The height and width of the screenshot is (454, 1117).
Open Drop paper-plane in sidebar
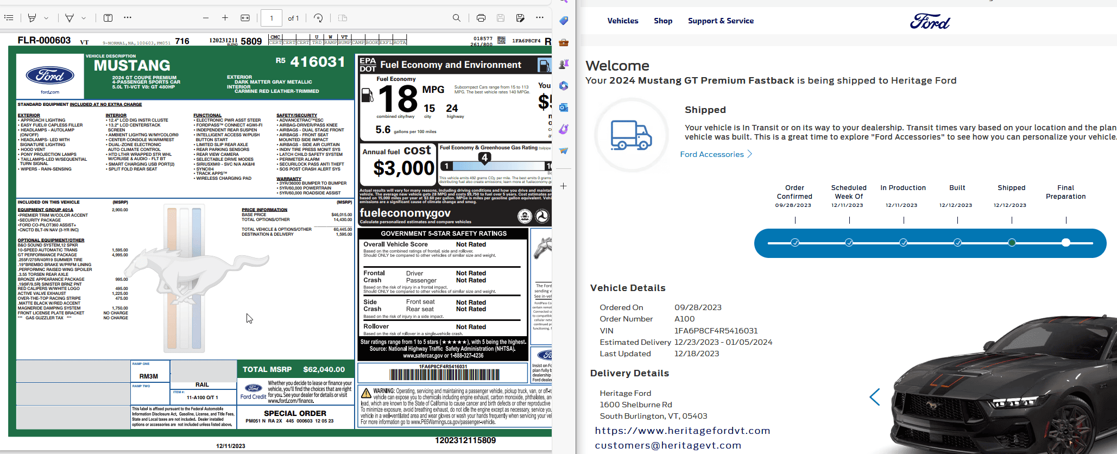point(564,151)
